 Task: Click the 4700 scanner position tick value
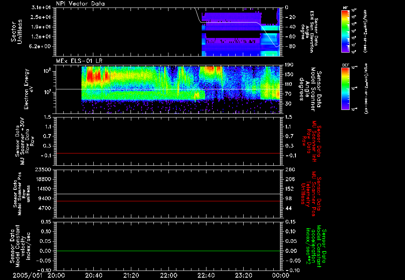click(x=45, y=208)
